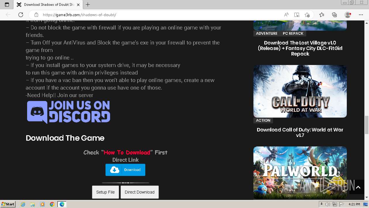Open the Favorites list icon

click(x=322, y=15)
